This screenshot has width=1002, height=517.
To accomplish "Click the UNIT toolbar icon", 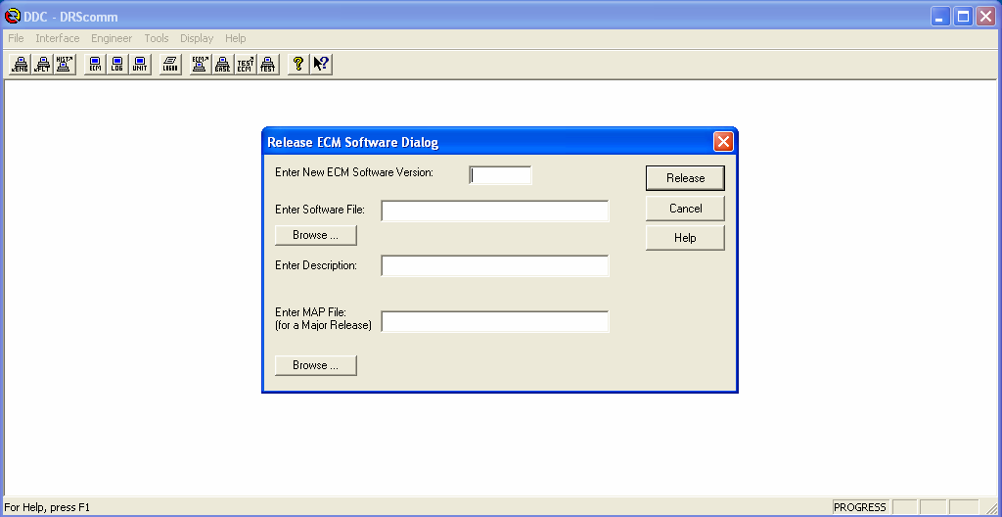I will coord(139,65).
